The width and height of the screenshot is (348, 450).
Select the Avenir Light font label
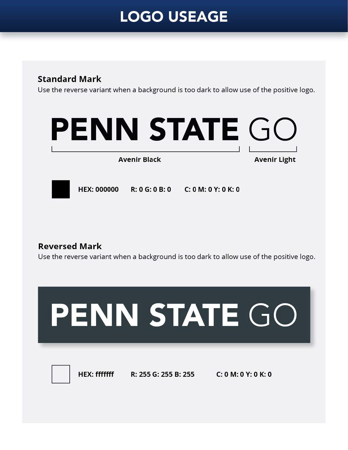275,160
